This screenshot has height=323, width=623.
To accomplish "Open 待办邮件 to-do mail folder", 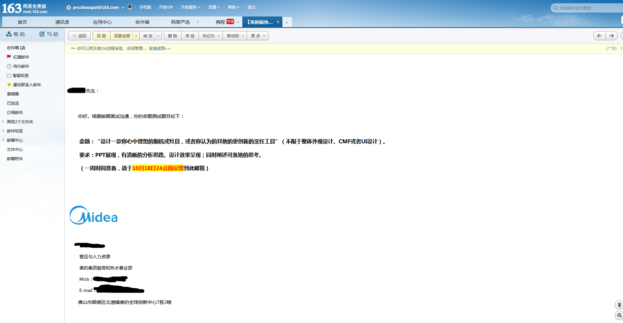I will [21, 66].
